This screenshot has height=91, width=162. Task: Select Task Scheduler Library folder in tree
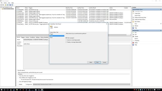pyautogui.click(x=9, y=9)
